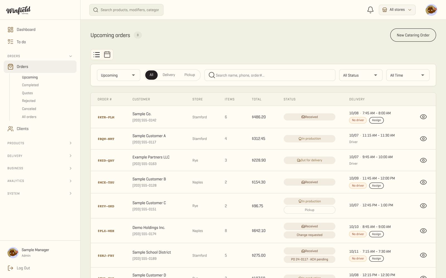This screenshot has height=278, width=446.
Task: View order #SNJ-FBY via eye icon
Action: 423,255
